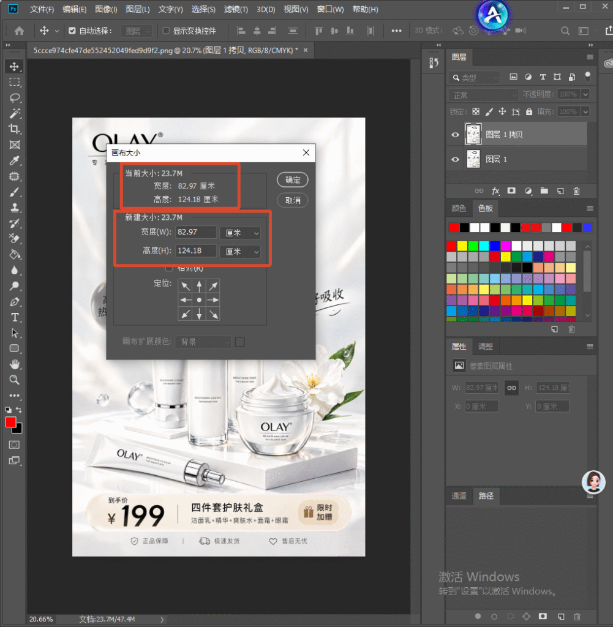
Task: Click 取消 in canvas size dialog
Action: click(293, 200)
